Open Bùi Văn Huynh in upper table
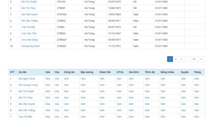The height and width of the screenshot is (119, 213). coord(30,15)
